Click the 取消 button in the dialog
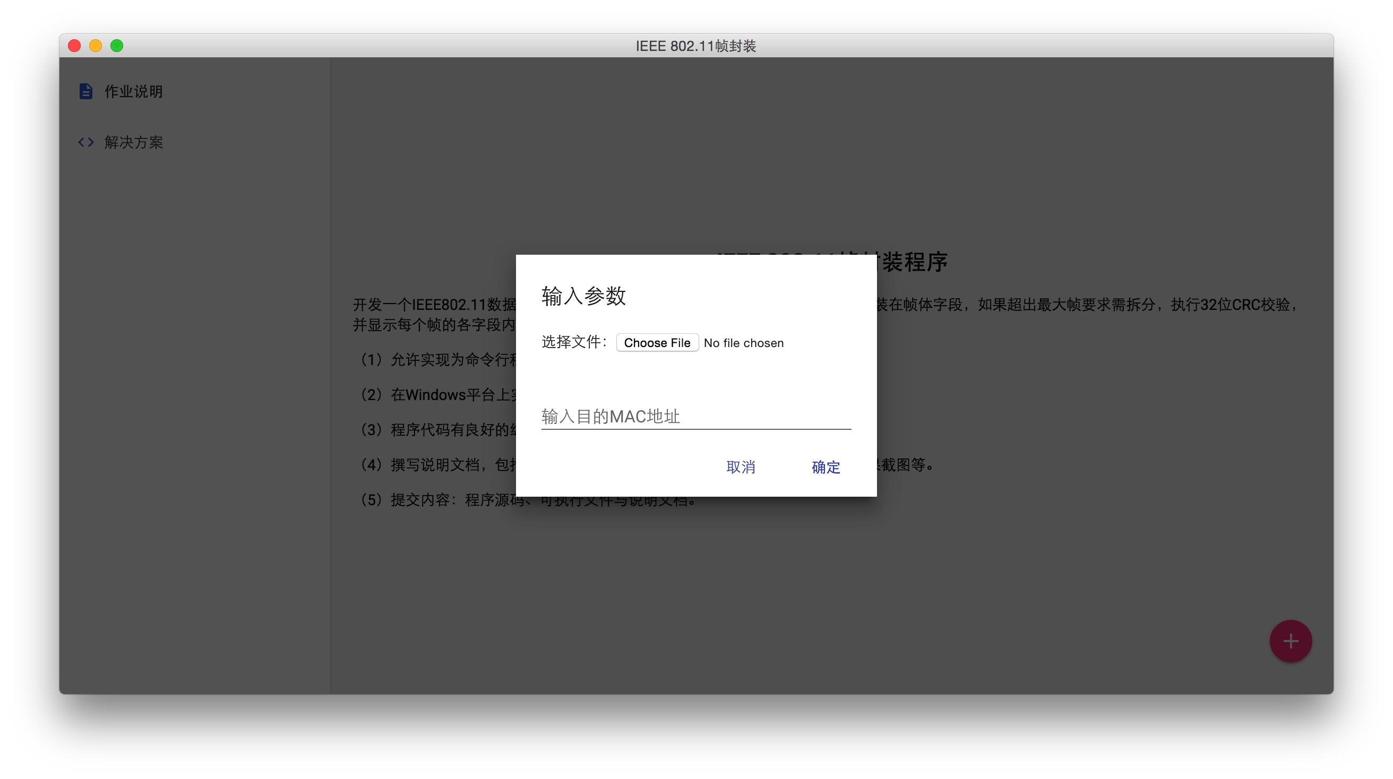 coord(741,466)
